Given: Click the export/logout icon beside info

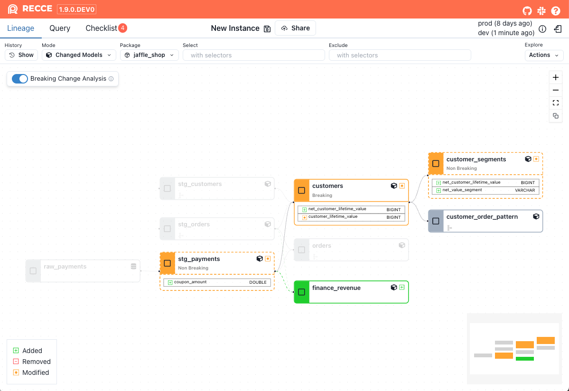Looking at the screenshot, I should point(558,29).
